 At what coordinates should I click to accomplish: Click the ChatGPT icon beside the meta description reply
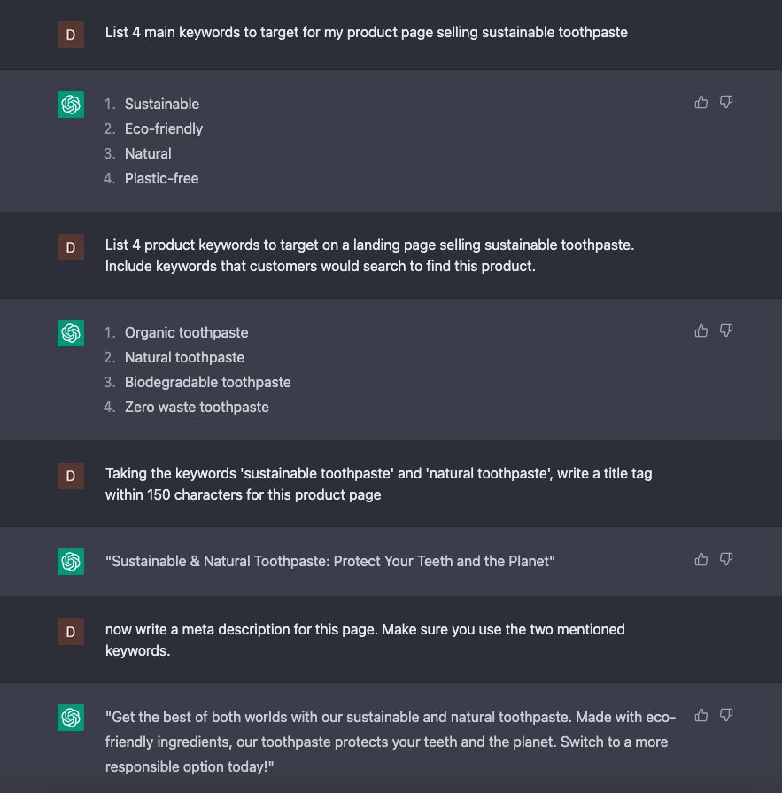click(70, 717)
